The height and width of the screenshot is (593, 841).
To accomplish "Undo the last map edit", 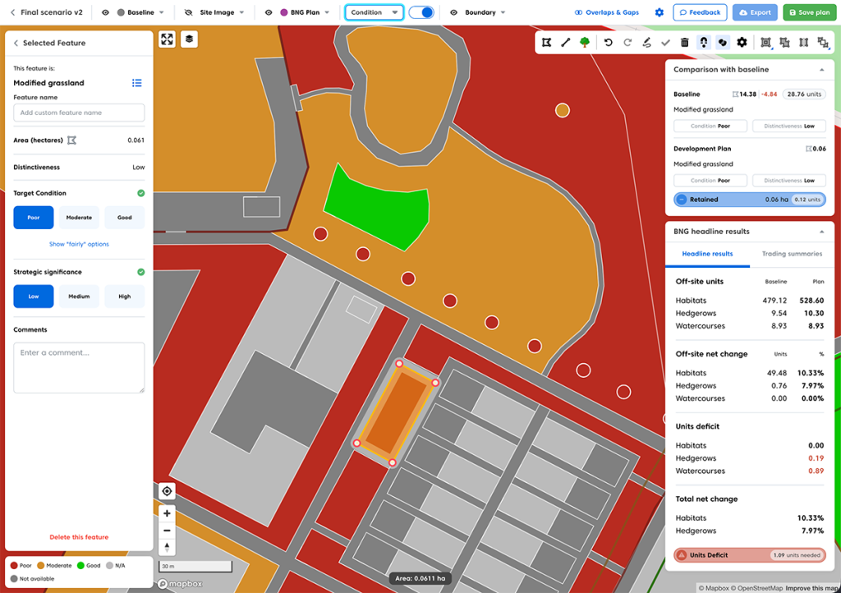I will pyautogui.click(x=608, y=42).
